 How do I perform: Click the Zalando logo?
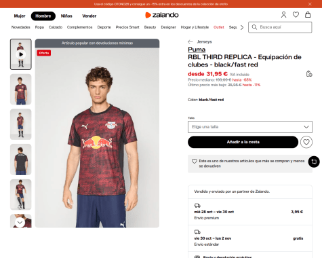tap(162, 15)
